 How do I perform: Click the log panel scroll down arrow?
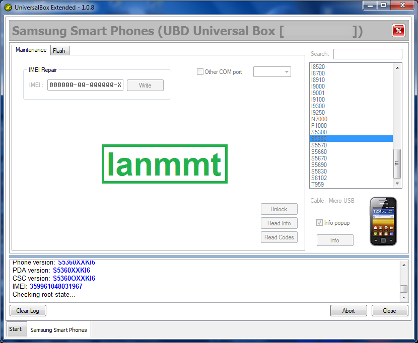point(404,297)
